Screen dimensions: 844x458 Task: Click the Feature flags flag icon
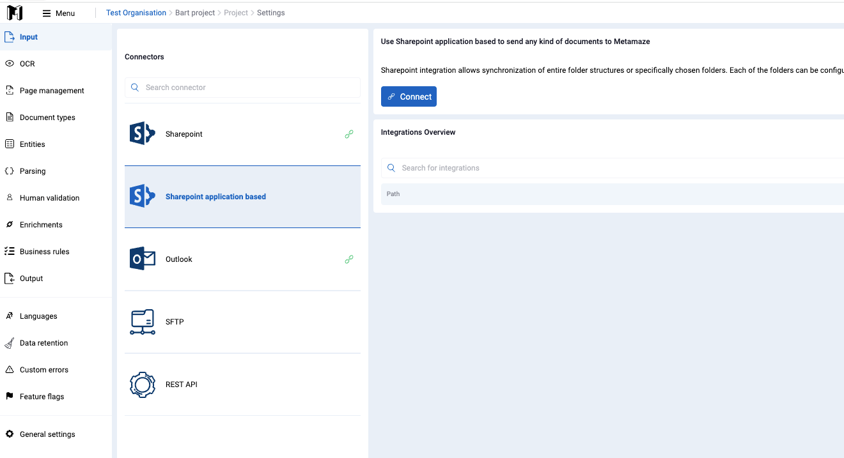tap(10, 397)
